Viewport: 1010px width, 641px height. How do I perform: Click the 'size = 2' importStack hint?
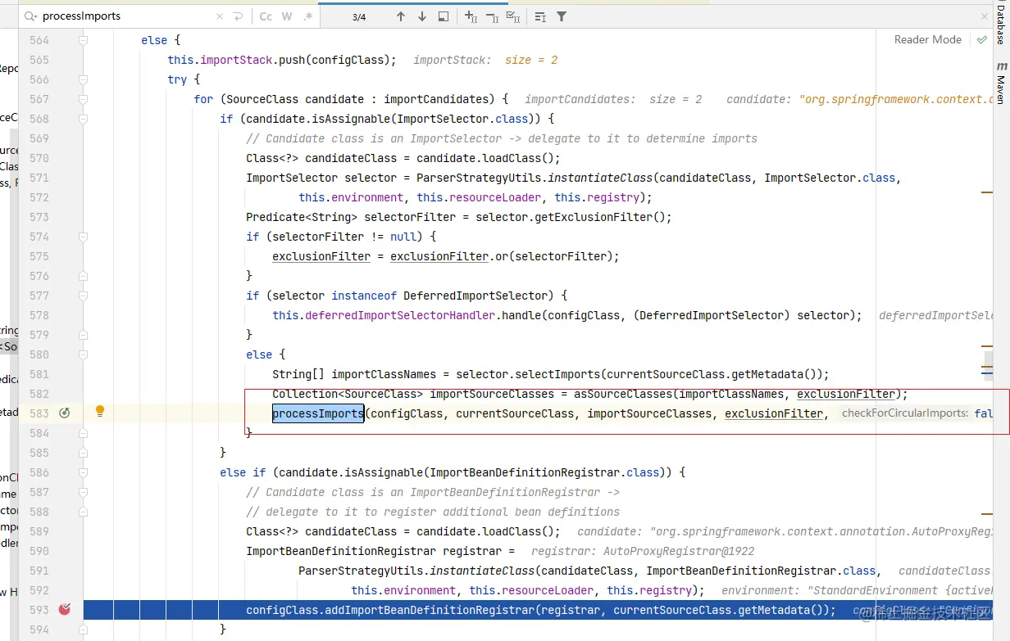pyautogui.click(x=531, y=60)
